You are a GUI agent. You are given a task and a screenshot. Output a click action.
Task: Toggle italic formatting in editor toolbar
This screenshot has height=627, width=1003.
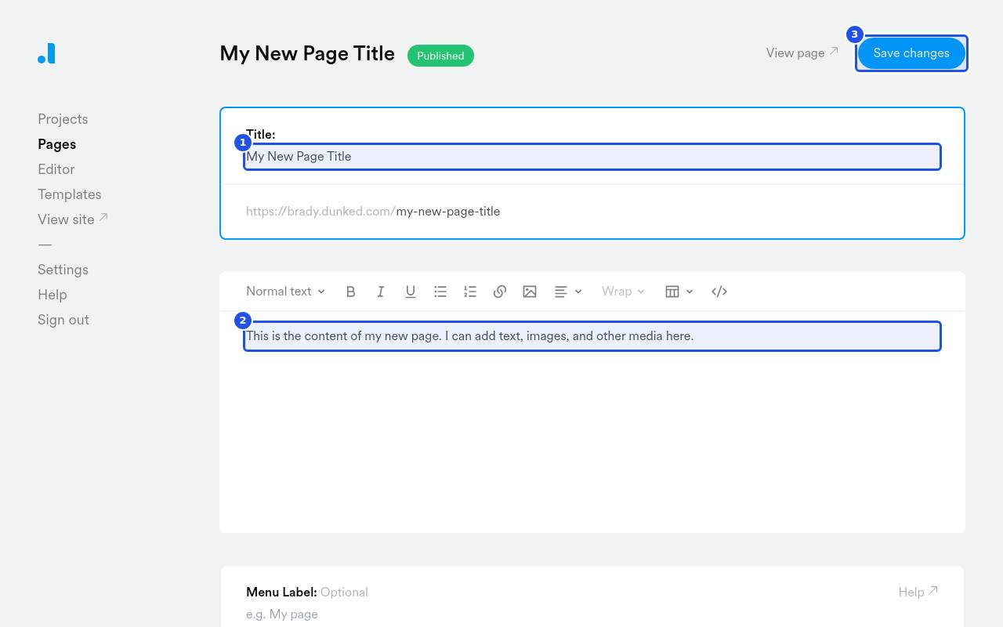click(x=381, y=292)
